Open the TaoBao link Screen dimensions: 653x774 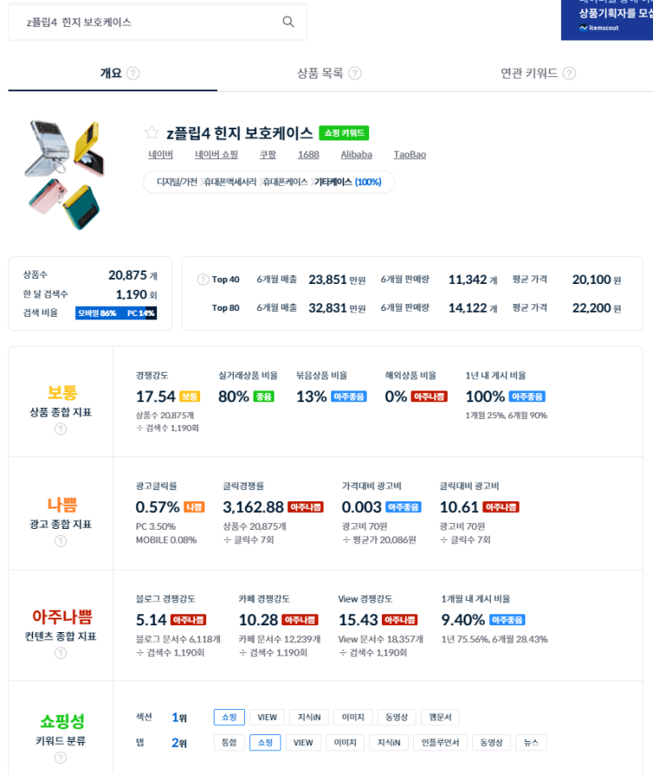pos(410,155)
